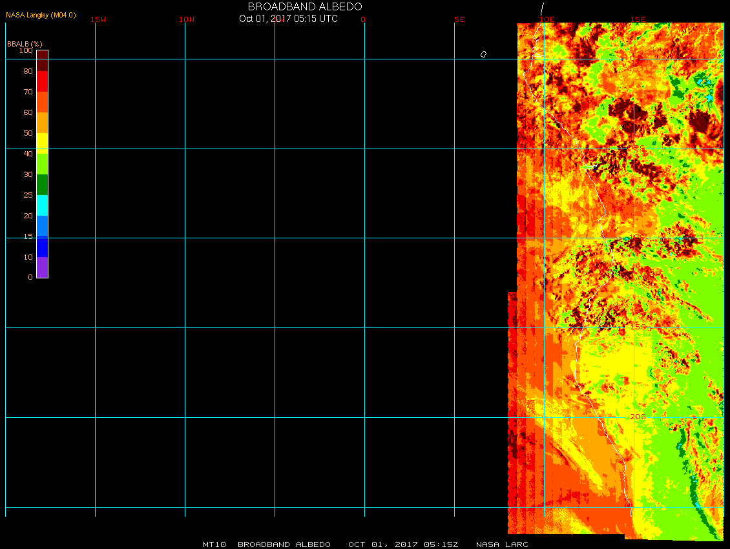Click the 20S latitude label

(x=638, y=417)
